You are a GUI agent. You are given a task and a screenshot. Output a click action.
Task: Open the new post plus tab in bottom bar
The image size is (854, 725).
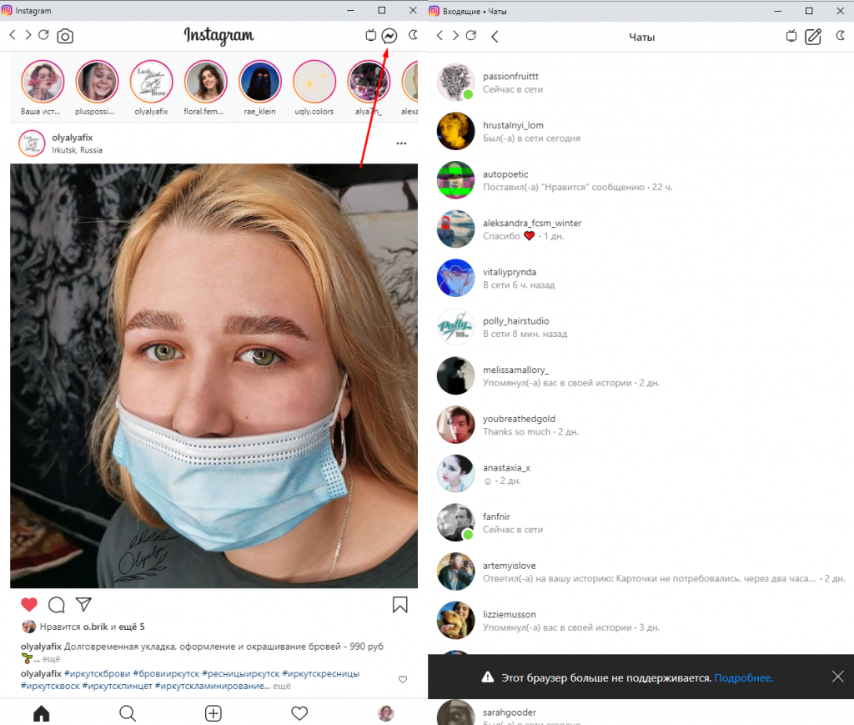(213, 712)
